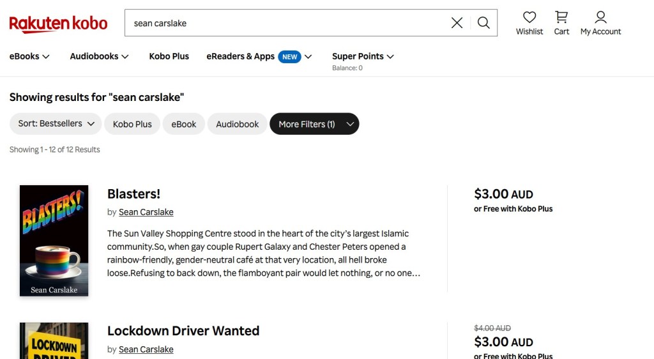Expand the eBooks navigation menu

point(29,56)
